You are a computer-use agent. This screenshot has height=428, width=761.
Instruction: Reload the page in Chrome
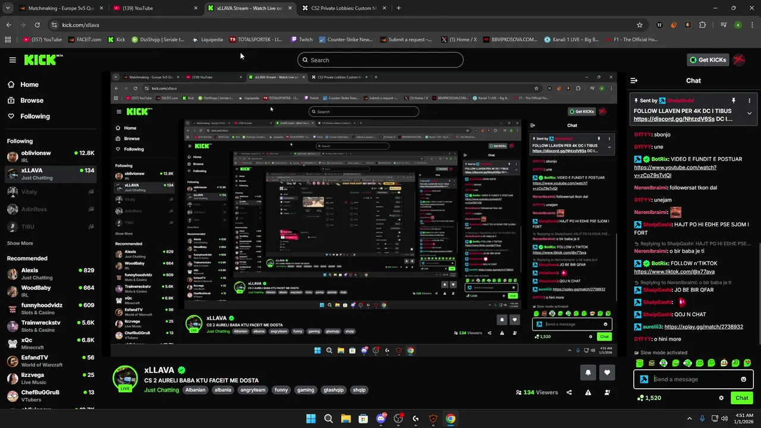(37, 25)
